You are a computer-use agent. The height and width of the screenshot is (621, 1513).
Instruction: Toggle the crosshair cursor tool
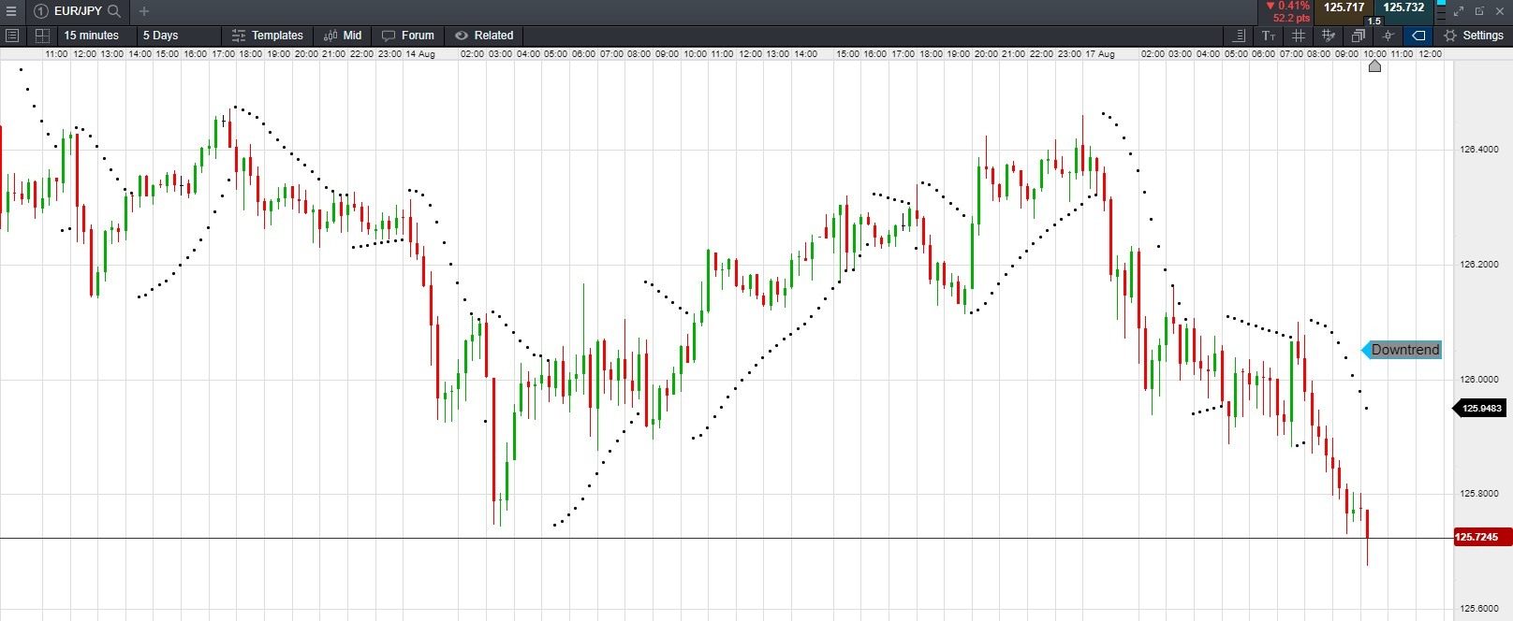pos(1388,36)
